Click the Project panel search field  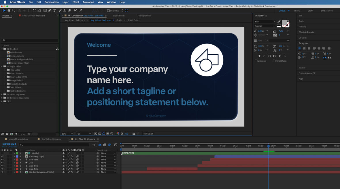pyautogui.click(x=30, y=41)
